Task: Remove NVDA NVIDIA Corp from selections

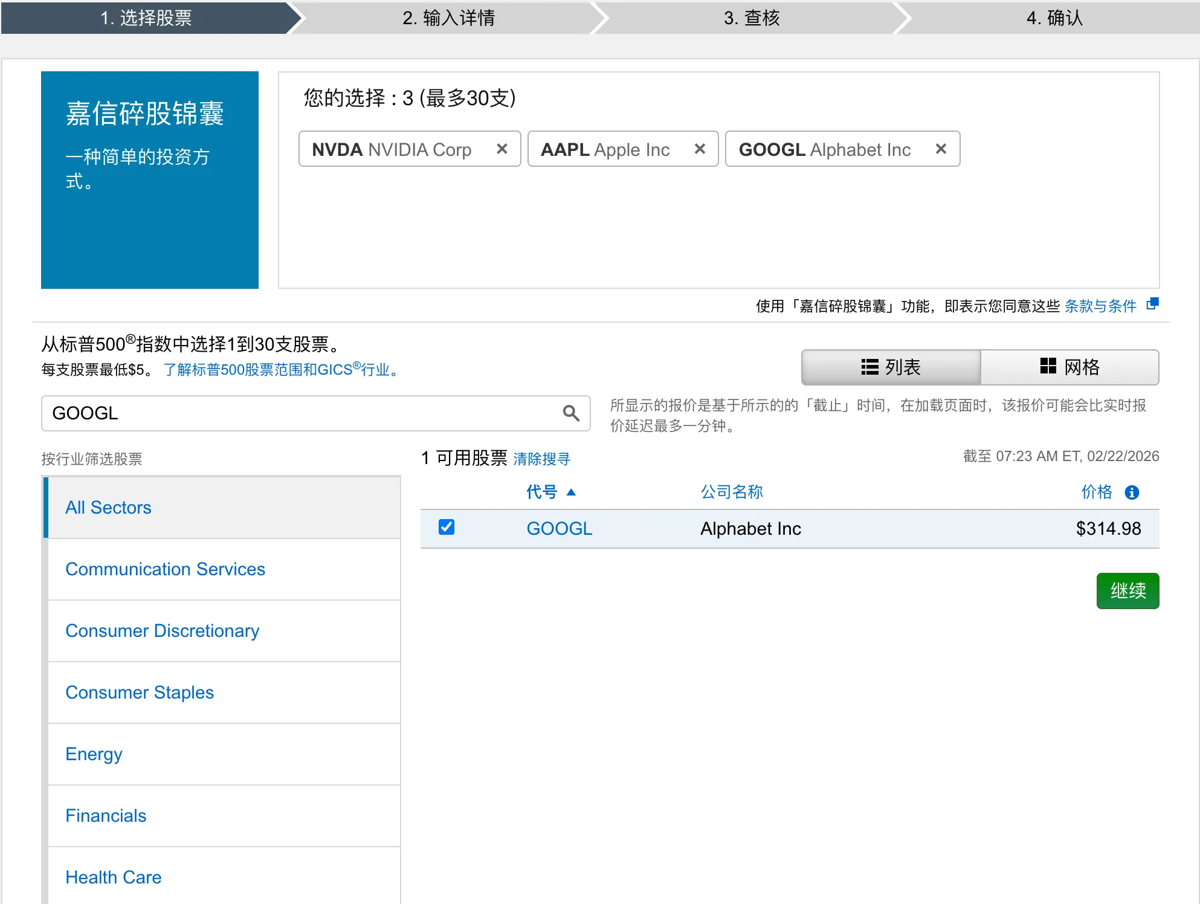Action: [502, 149]
